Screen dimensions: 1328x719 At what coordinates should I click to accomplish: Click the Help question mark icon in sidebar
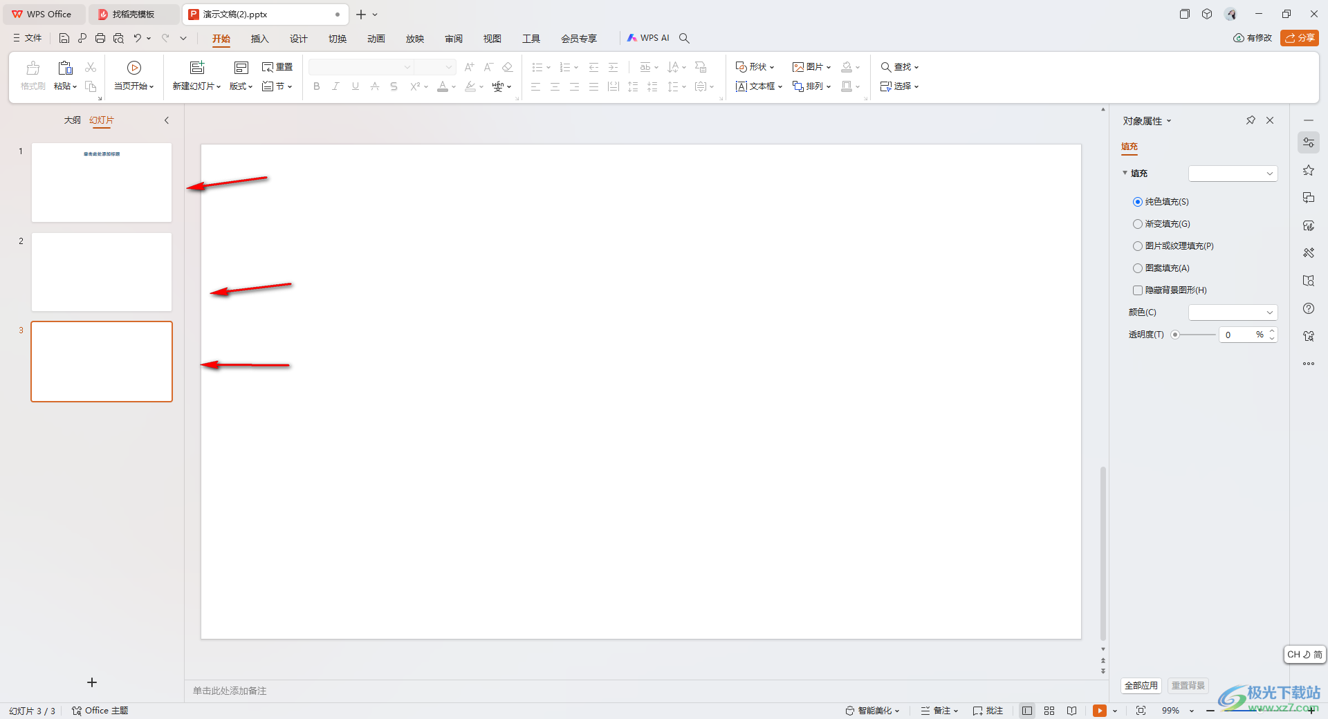pyautogui.click(x=1309, y=308)
